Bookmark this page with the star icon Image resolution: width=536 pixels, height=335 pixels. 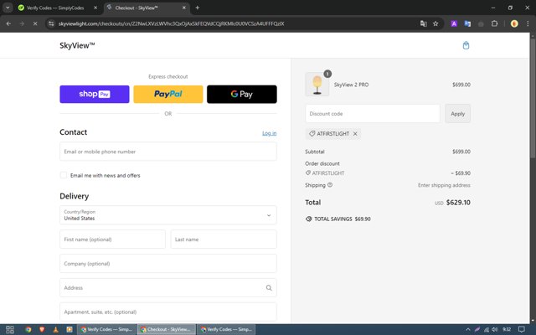tap(435, 23)
